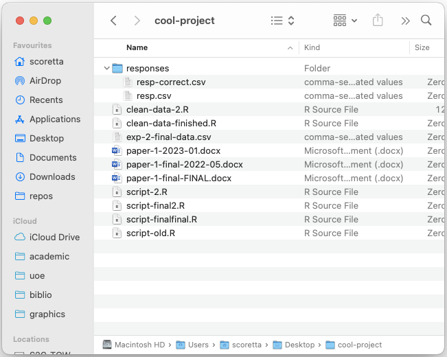This screenshot has width=447, height=357.
Task: Open the list view switcher dropdown
Action: pos(282,21)
